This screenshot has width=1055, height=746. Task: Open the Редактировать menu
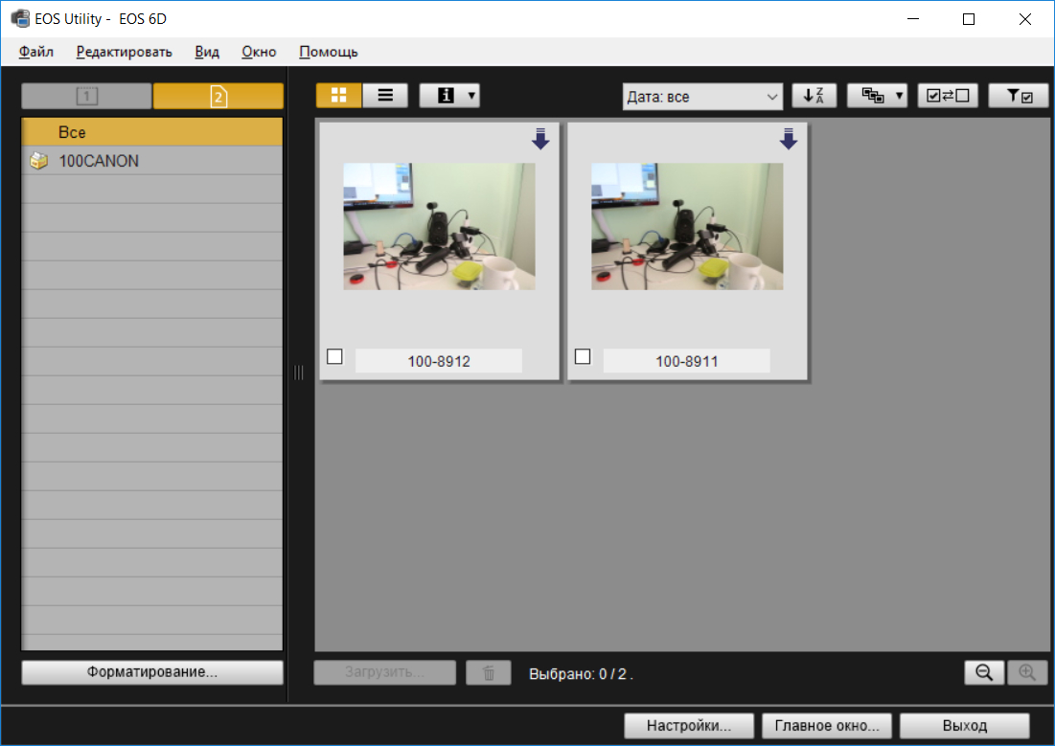[125, 52]
